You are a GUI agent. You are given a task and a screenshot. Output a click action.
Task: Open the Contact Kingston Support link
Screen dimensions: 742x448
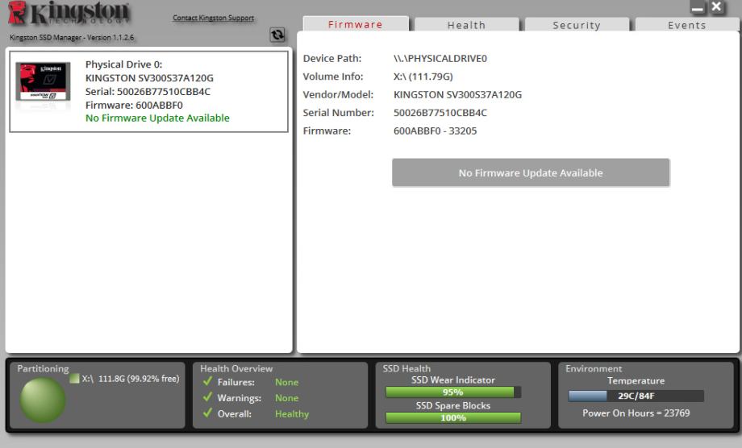(214, 19)
